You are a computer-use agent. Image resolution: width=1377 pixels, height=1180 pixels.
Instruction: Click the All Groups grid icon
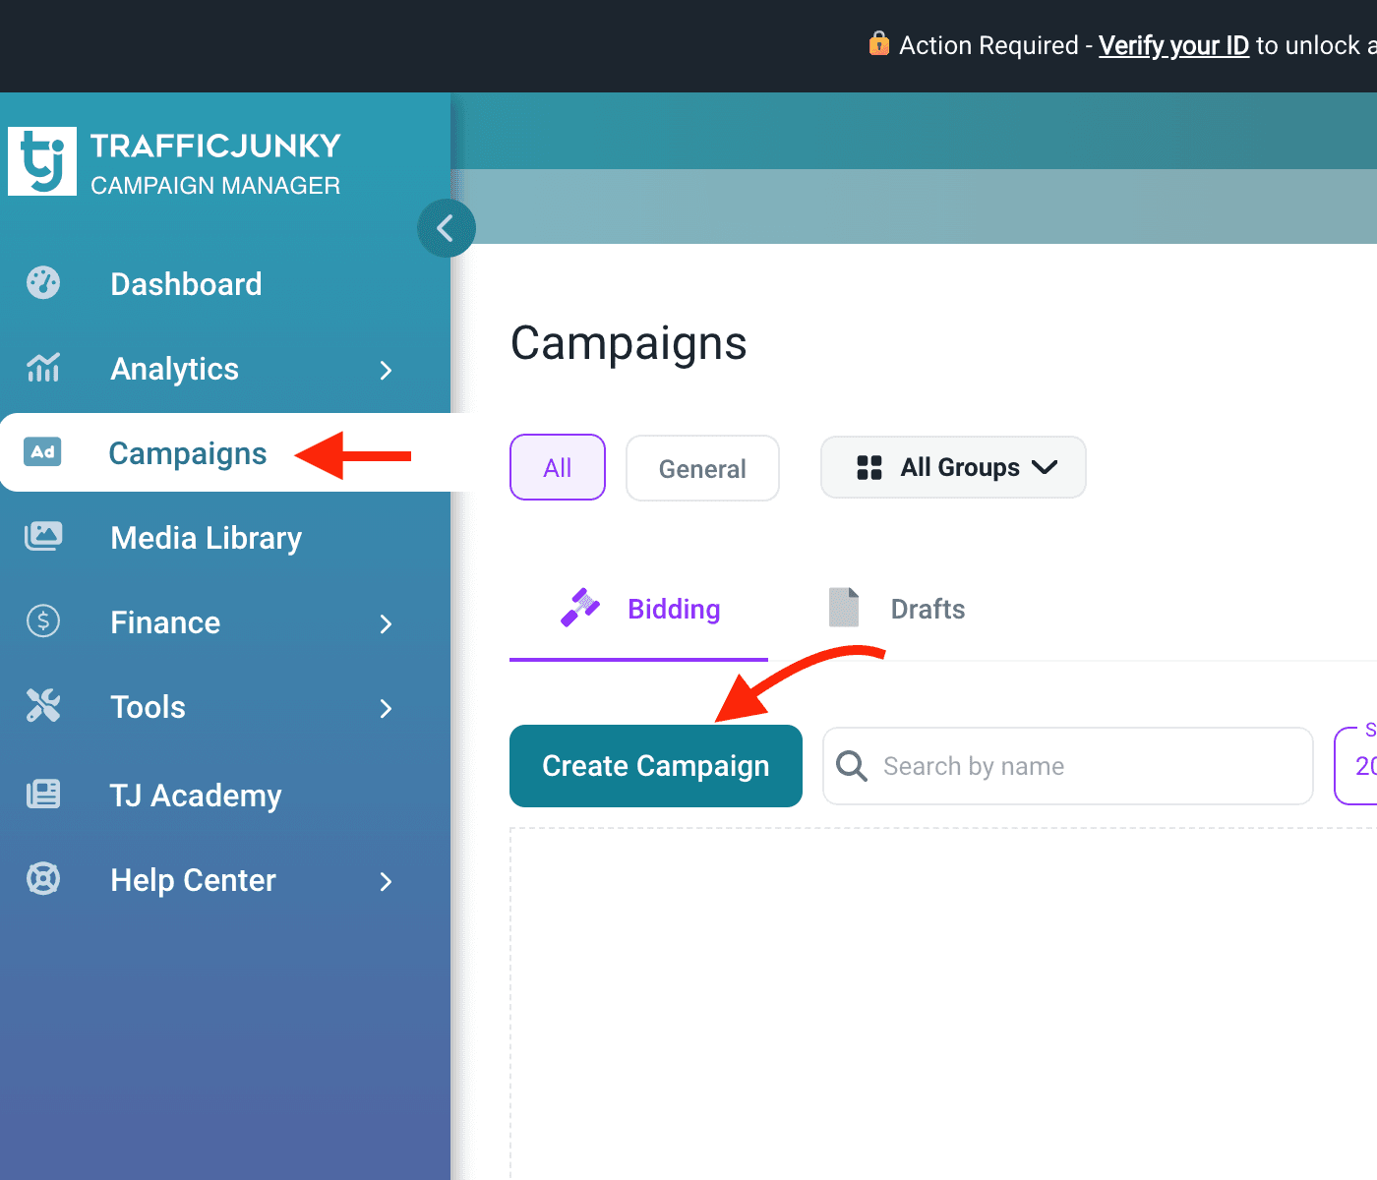[x=869, y=467]
